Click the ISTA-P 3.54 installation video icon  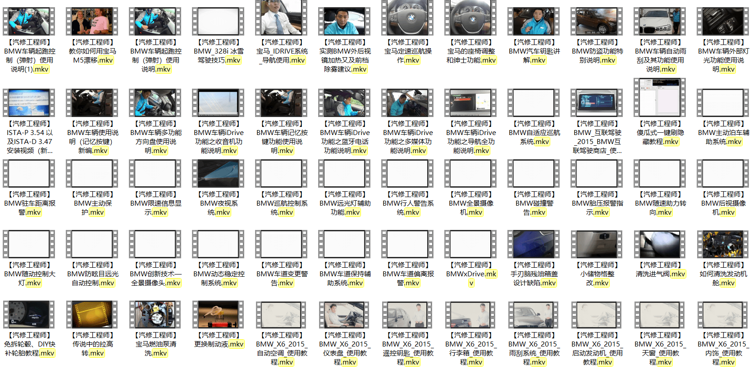29,103
